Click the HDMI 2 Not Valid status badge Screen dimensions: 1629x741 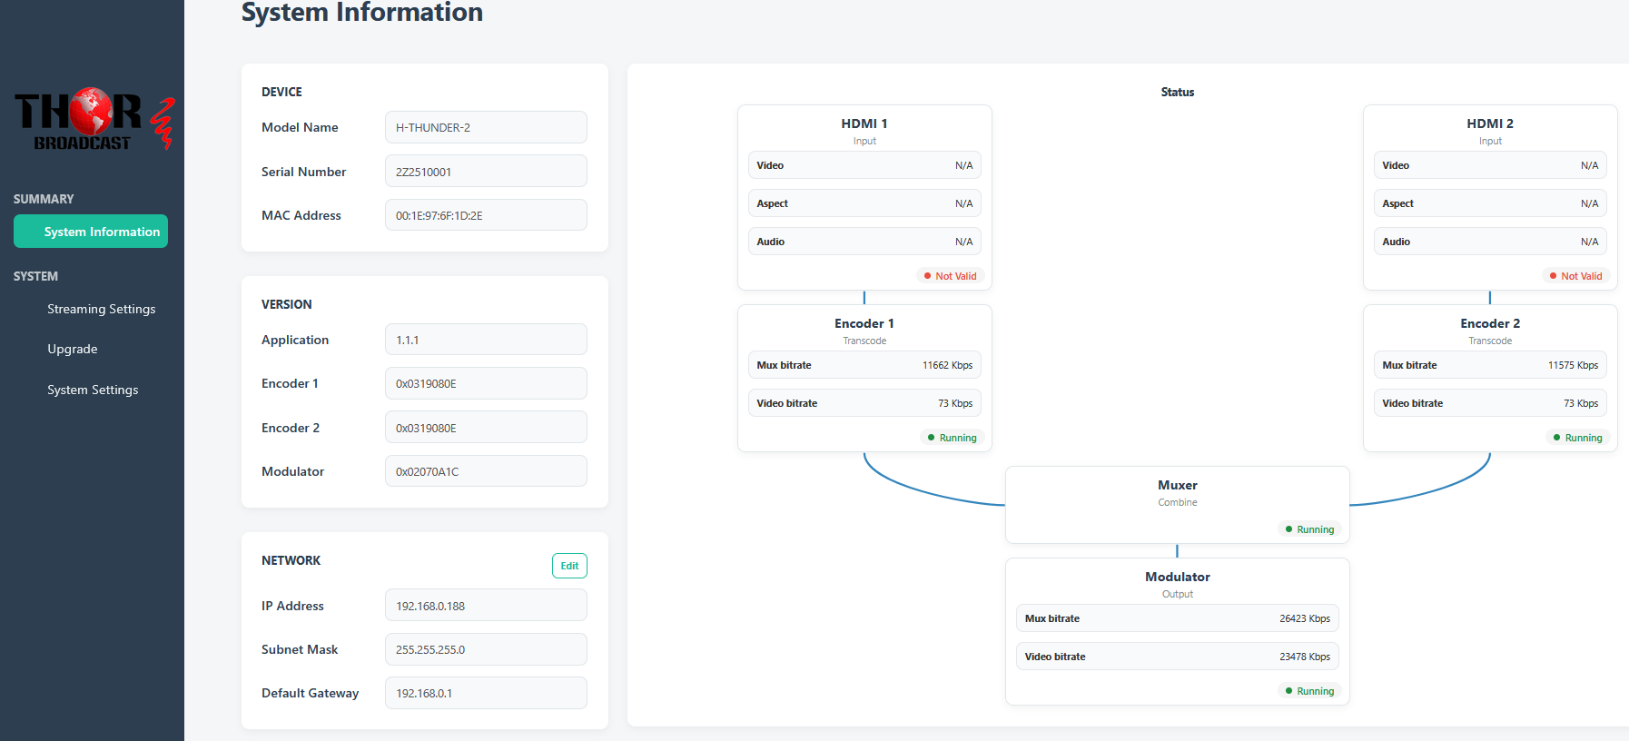[x=1575, y=276]
